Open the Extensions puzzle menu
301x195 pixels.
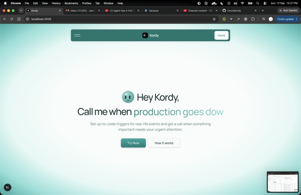click(253, 19)
